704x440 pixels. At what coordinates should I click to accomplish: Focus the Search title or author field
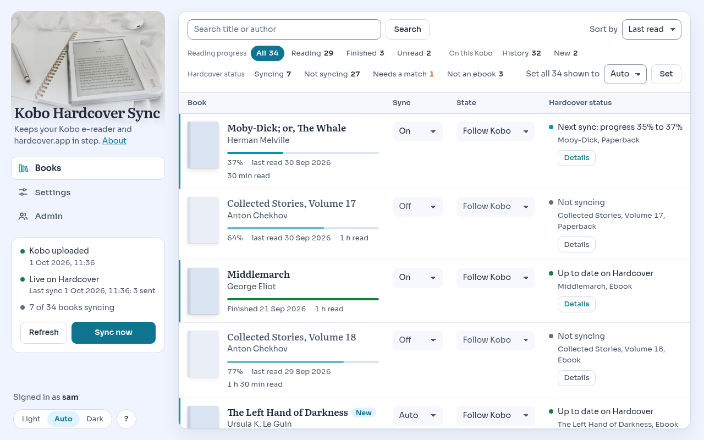(x=284, y=30)
